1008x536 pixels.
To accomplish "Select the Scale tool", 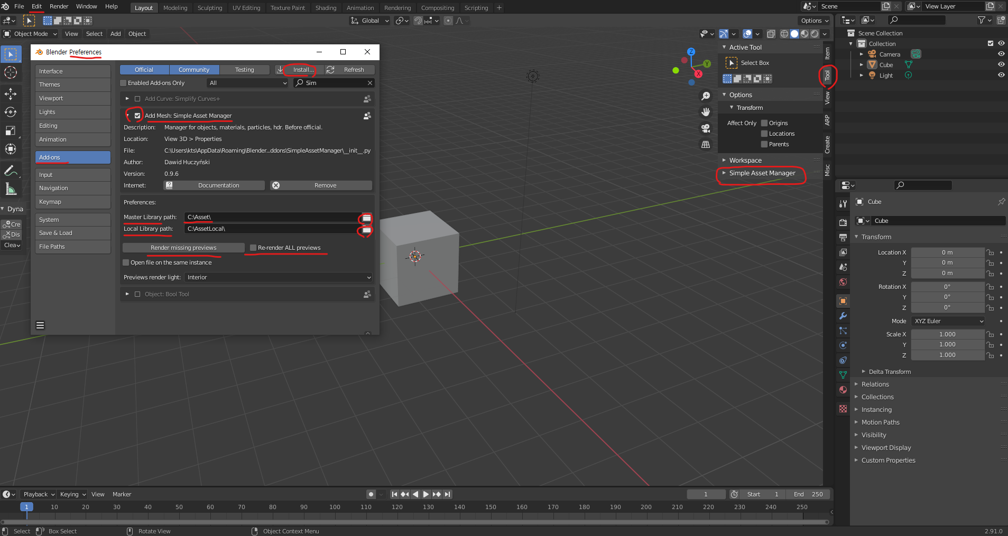I will pyautogui.click(x=11, y=131).
